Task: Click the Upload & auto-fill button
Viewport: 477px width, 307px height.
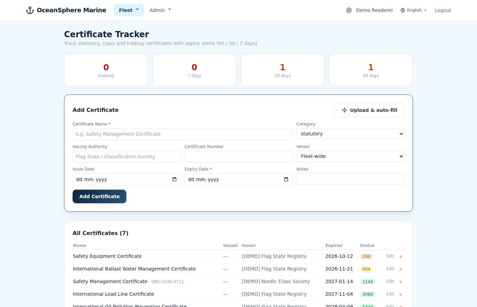Action: pos(369,110)
